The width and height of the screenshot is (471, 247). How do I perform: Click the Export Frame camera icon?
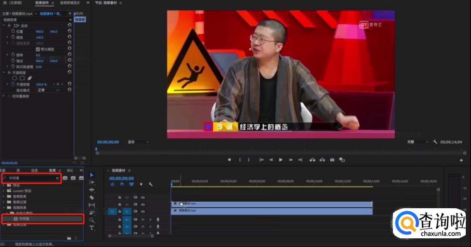(x=332, y=160)
